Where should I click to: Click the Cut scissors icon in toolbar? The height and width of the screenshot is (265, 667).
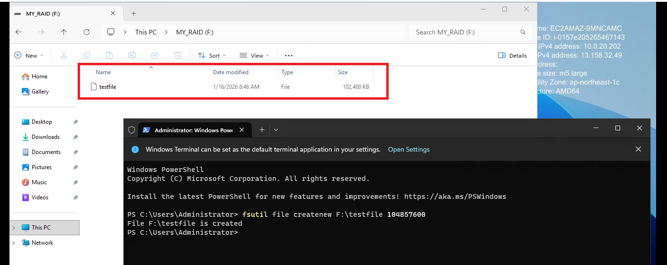pos(64,55)
